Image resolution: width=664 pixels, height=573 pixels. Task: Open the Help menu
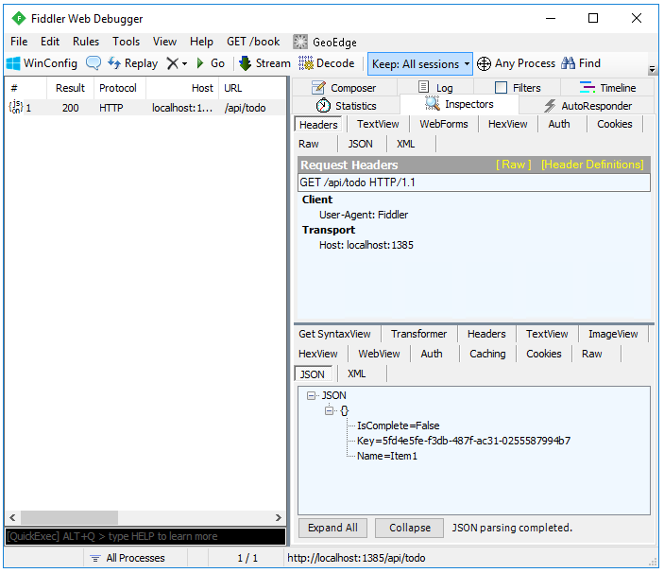201,42
